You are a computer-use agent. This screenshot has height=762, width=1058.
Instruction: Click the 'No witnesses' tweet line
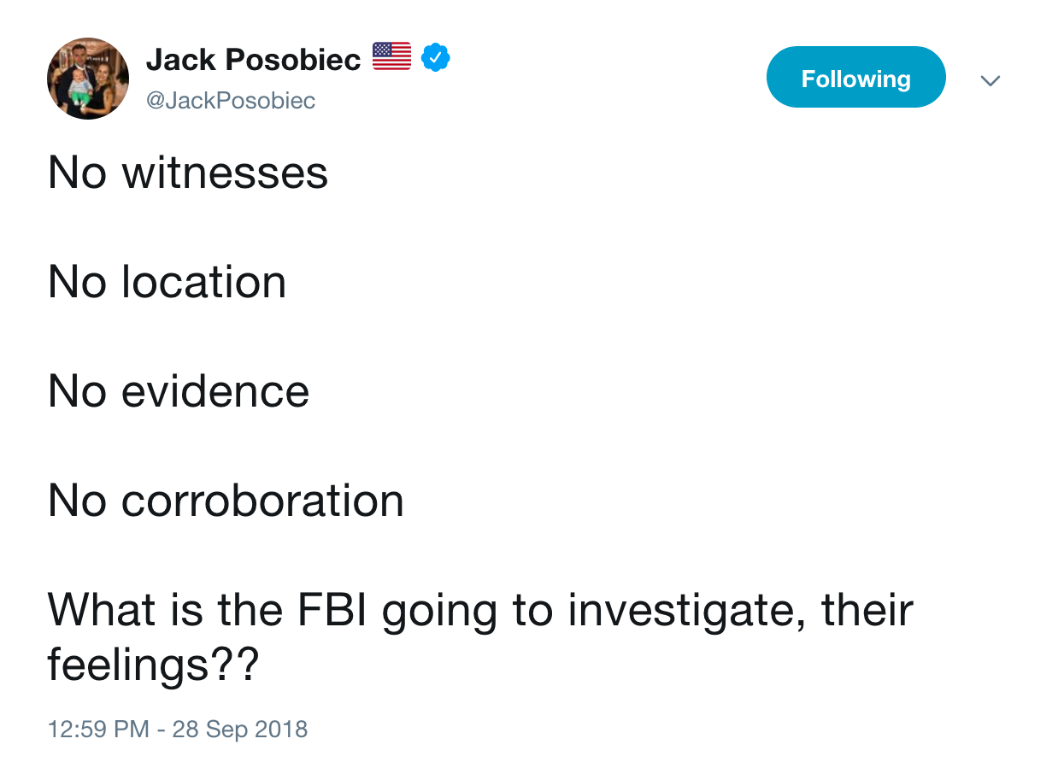point(188,173)
